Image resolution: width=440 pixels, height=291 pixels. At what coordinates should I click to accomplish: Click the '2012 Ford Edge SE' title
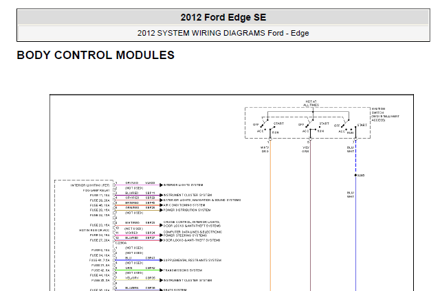(x=223, y=17)
